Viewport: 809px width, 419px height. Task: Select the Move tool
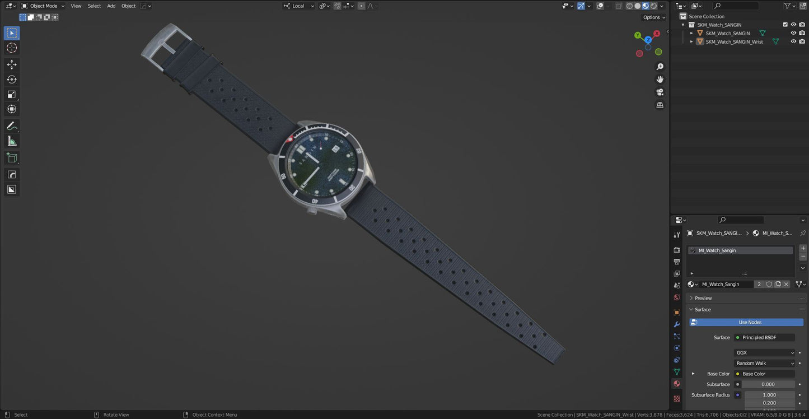[11, 64]
